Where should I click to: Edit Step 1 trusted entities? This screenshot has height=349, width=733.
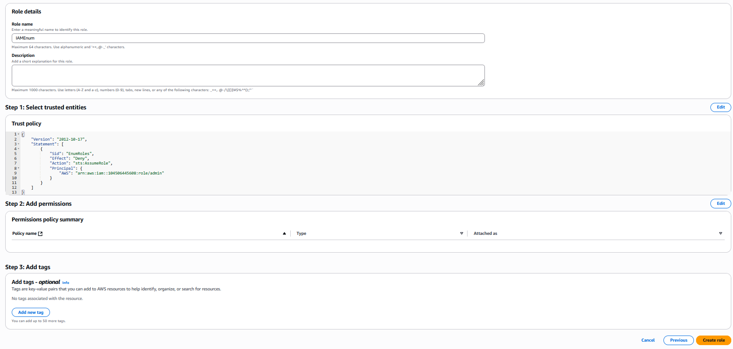tap(720, 107)
